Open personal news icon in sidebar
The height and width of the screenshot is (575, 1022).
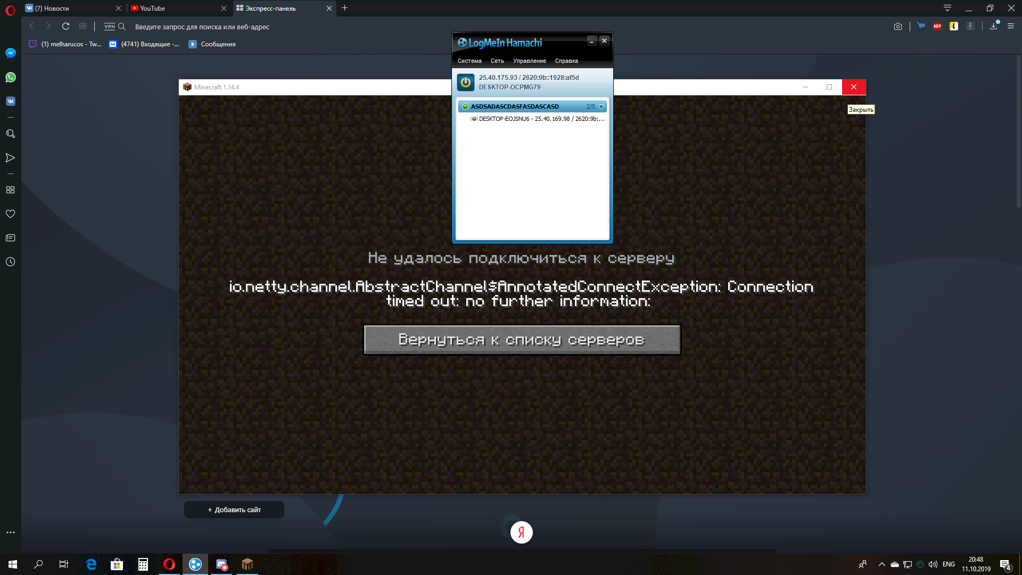tap(10, 237)
